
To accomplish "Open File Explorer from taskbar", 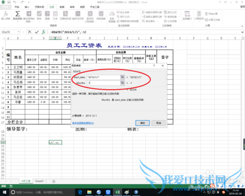I will 89,192.
